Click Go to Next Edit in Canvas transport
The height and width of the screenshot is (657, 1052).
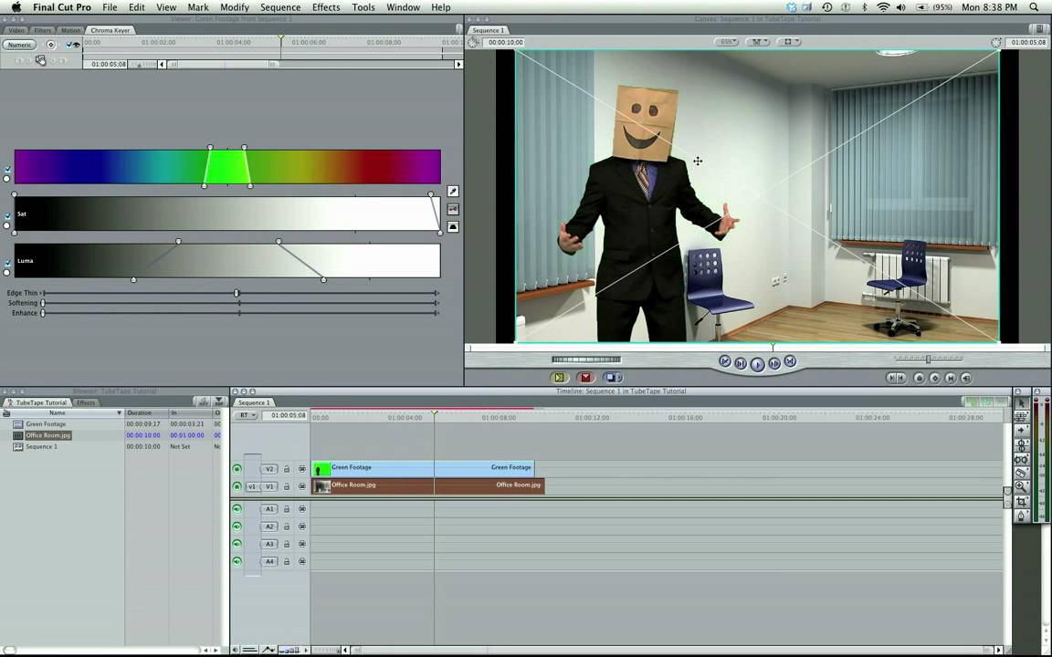(790, 360)
